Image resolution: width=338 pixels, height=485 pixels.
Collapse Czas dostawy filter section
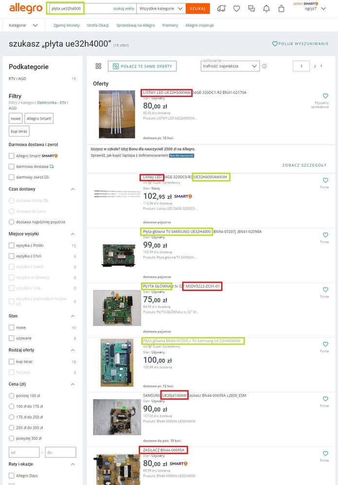73,189
